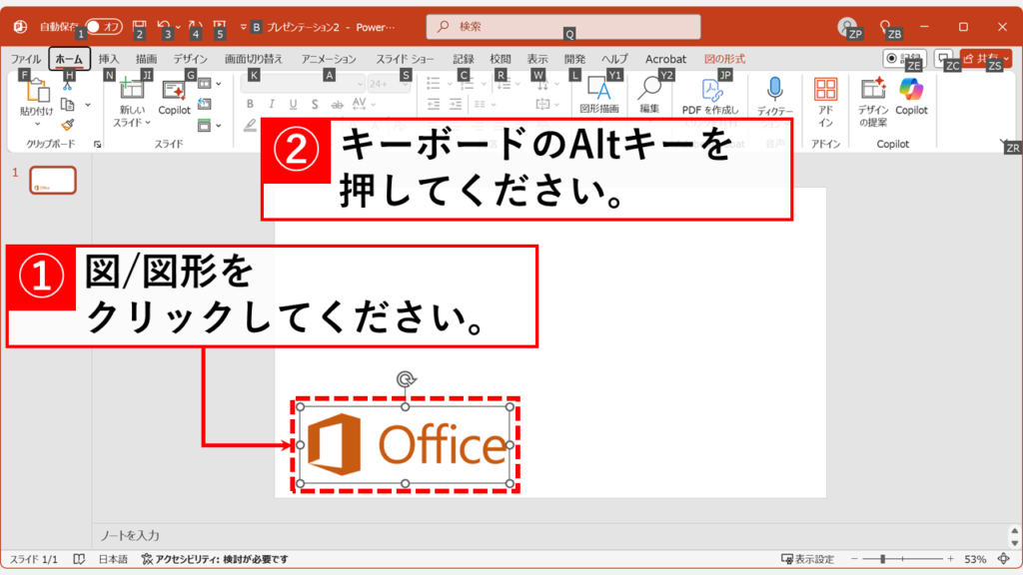Click the ディクテーション microphone icon
The width and height of the screenshot is (1023, 575).
click(774, 89)
